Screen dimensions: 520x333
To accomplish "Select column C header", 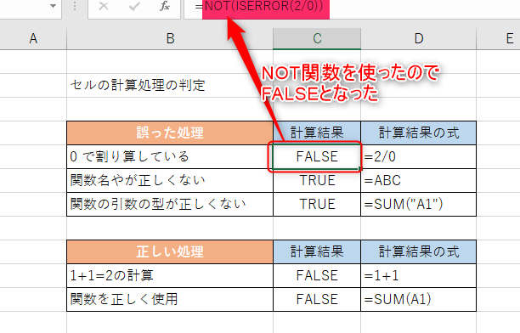I will (317, 39).
